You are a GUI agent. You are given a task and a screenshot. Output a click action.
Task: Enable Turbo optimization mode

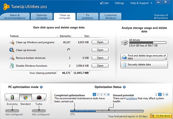[x=39, y=97]
